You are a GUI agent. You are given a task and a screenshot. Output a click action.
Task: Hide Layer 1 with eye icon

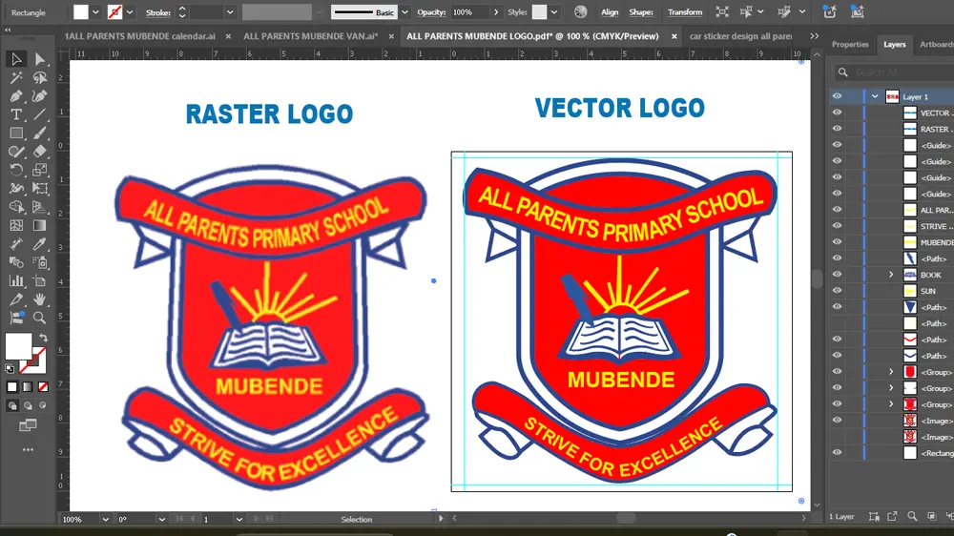(838, 96)
